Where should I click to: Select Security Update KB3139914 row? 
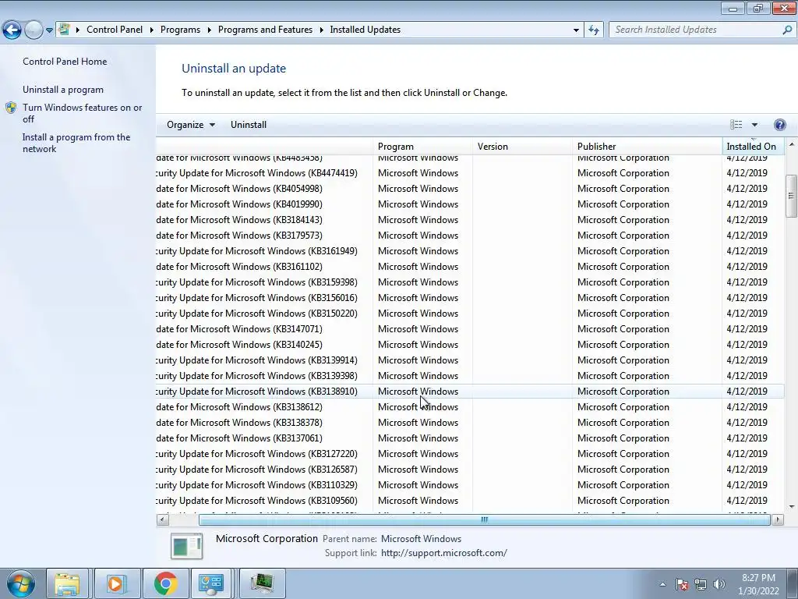click(x=470, y=360)
